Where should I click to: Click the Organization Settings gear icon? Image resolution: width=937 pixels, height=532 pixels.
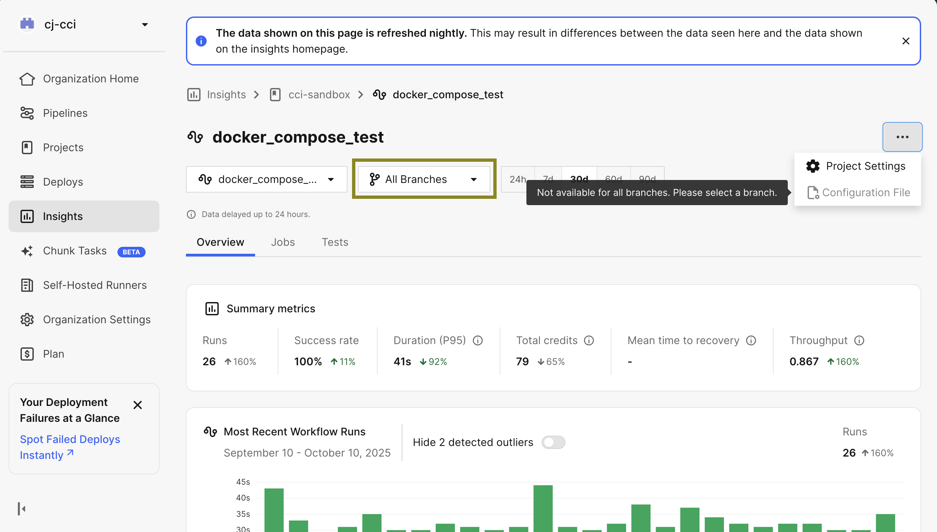tap(27, 319)
